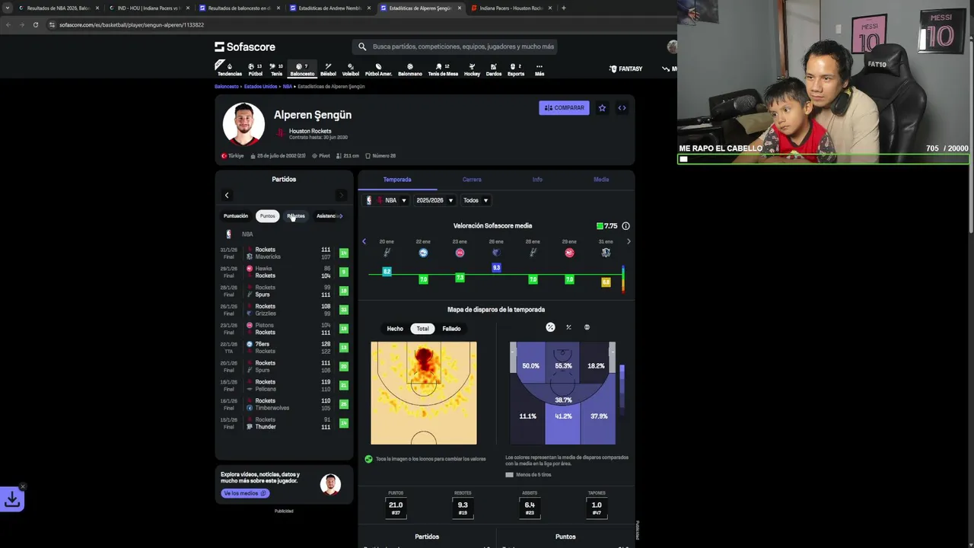Viewport: 974px width, 548px height.
Task: Click the 6.8 rating marker
Action: [x=606, y=282]
